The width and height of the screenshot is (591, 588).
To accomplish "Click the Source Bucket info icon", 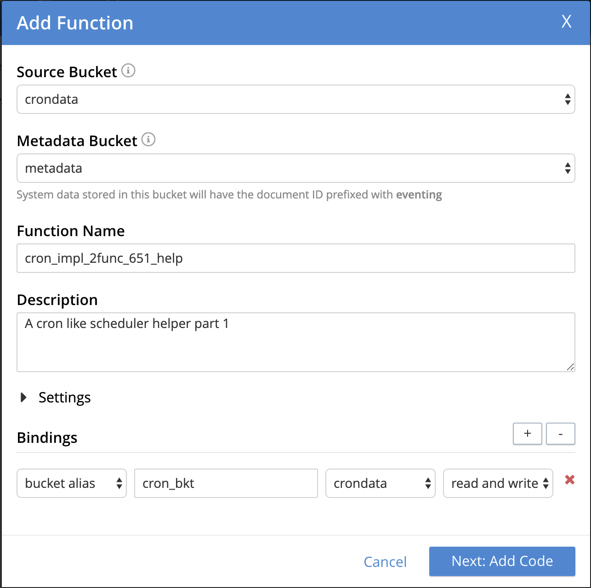I will [x=128, y=71].
